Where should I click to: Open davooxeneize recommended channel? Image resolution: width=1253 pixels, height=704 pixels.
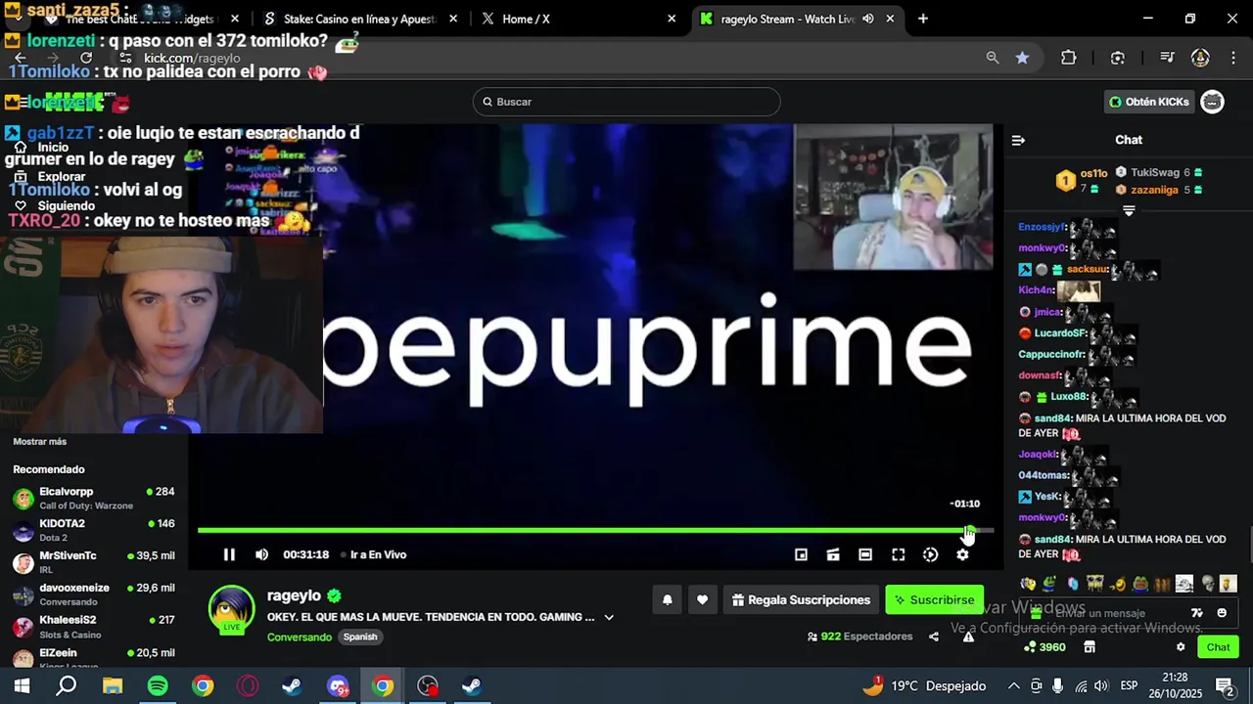click(x=94, y=594)
